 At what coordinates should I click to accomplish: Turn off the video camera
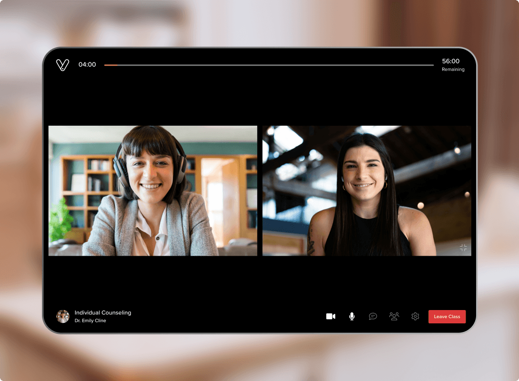pyautogui.click(x=331, y=316)
